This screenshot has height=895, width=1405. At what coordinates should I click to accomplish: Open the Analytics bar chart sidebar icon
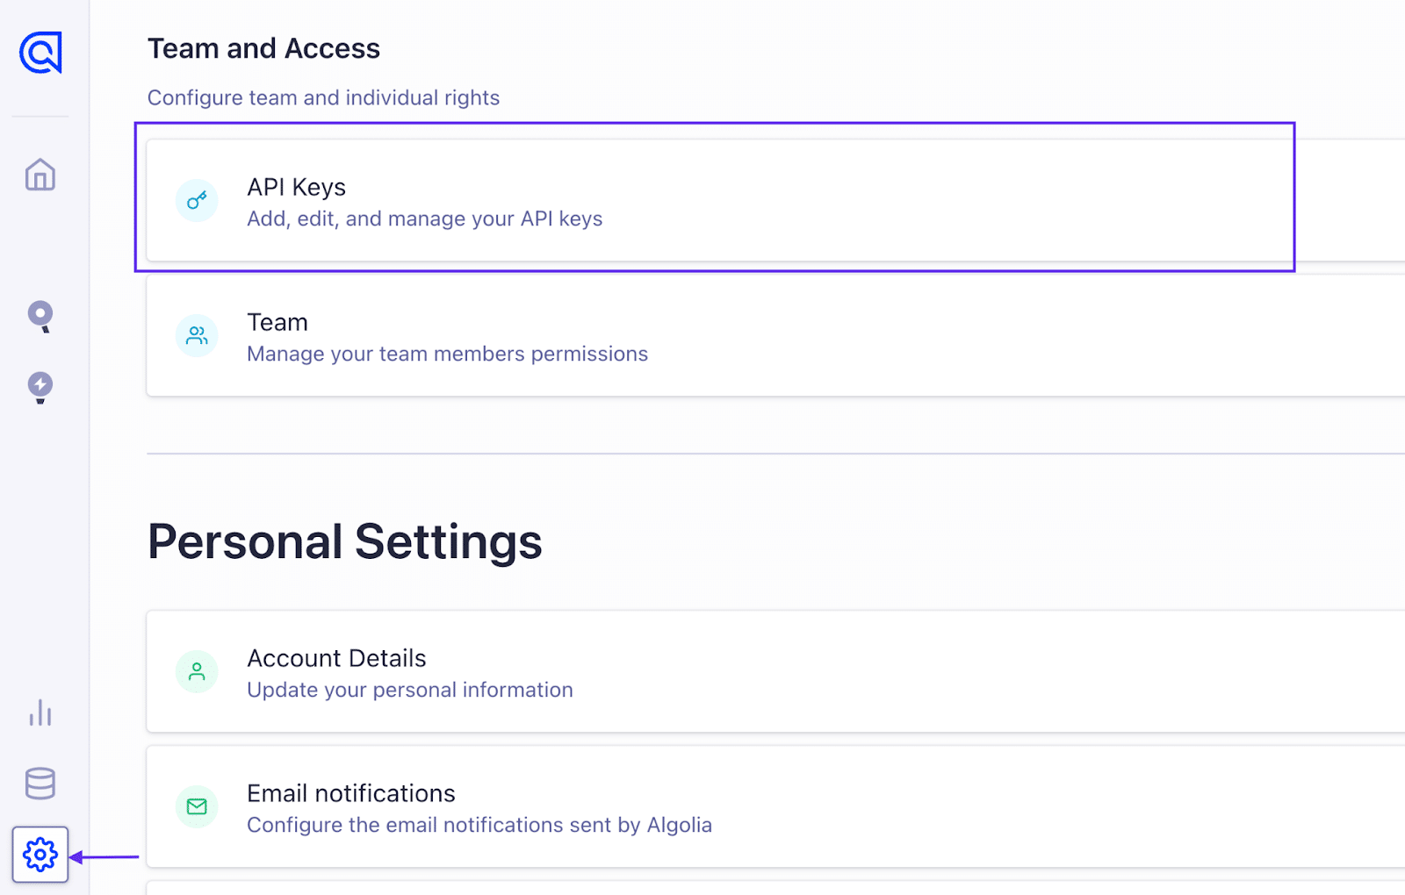pyautogui.click(x=40, y=713)
